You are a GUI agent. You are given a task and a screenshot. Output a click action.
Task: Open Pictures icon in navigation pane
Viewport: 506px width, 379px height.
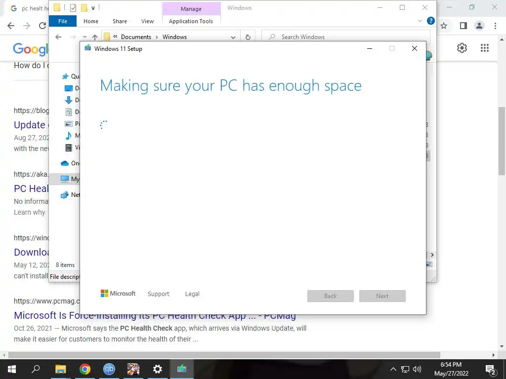click(x=68, y=124)
